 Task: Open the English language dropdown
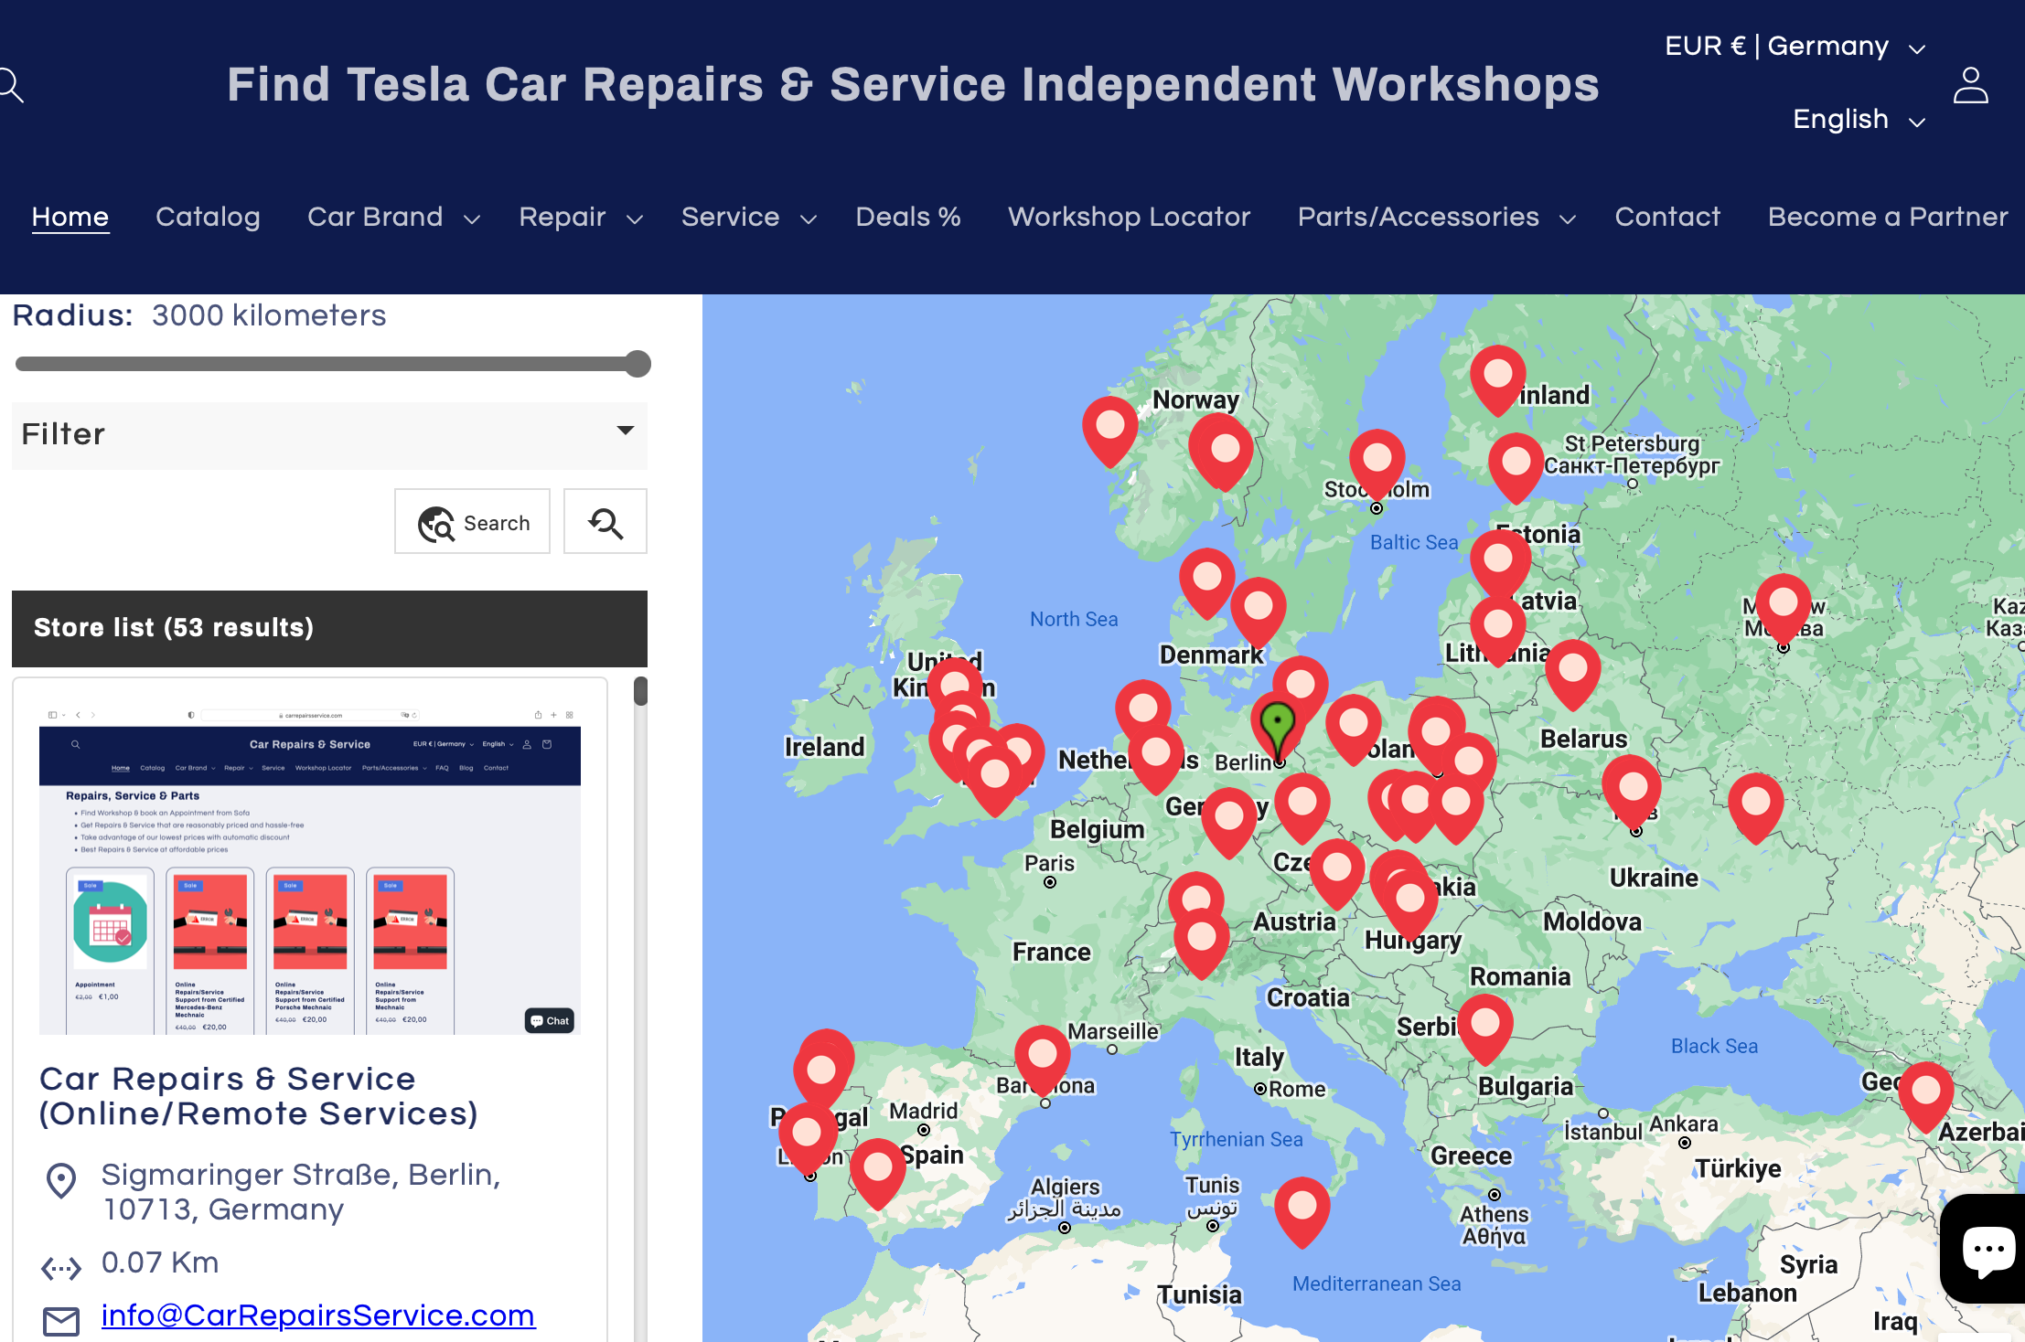tap(1858, 120)
